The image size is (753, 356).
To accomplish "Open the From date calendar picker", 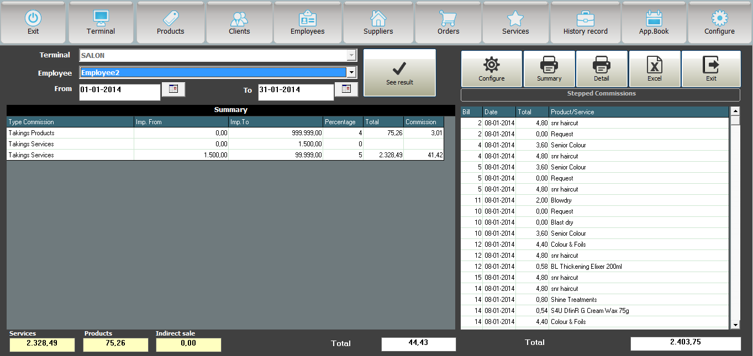I will [173, 89].
